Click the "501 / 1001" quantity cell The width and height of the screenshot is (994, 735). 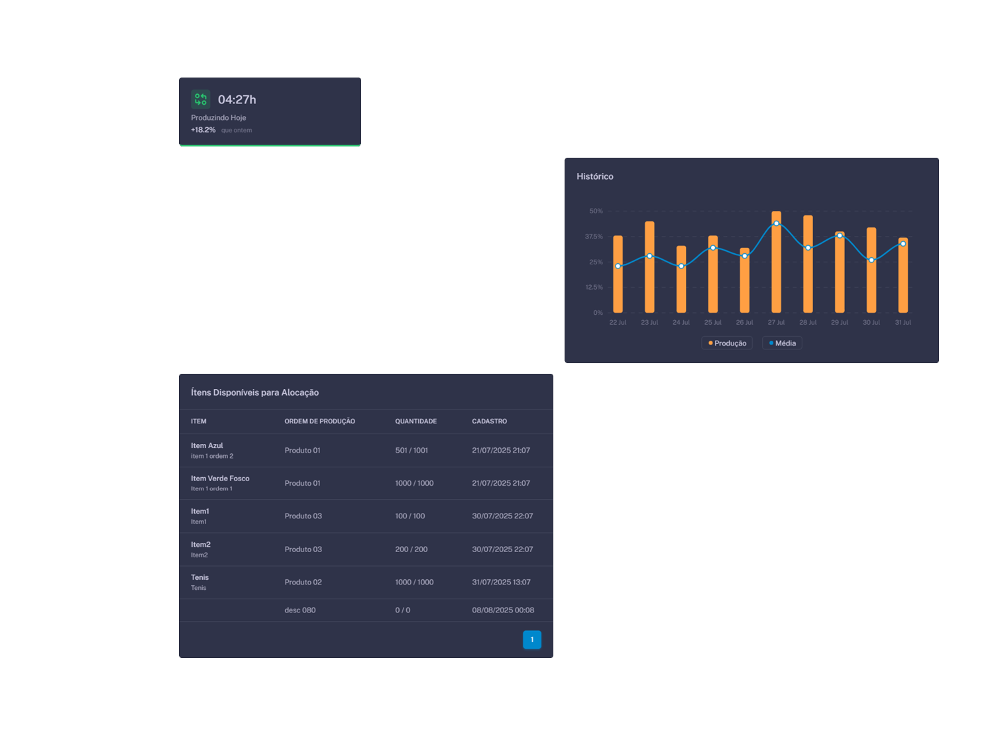coord(412,451)
